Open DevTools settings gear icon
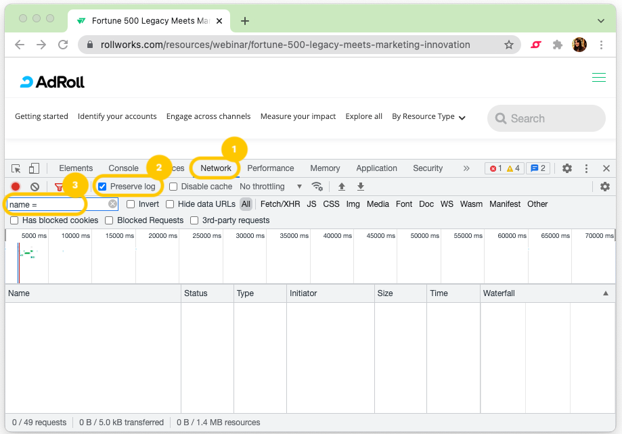This screenshot has width=622, height=434. click(567, 168)
